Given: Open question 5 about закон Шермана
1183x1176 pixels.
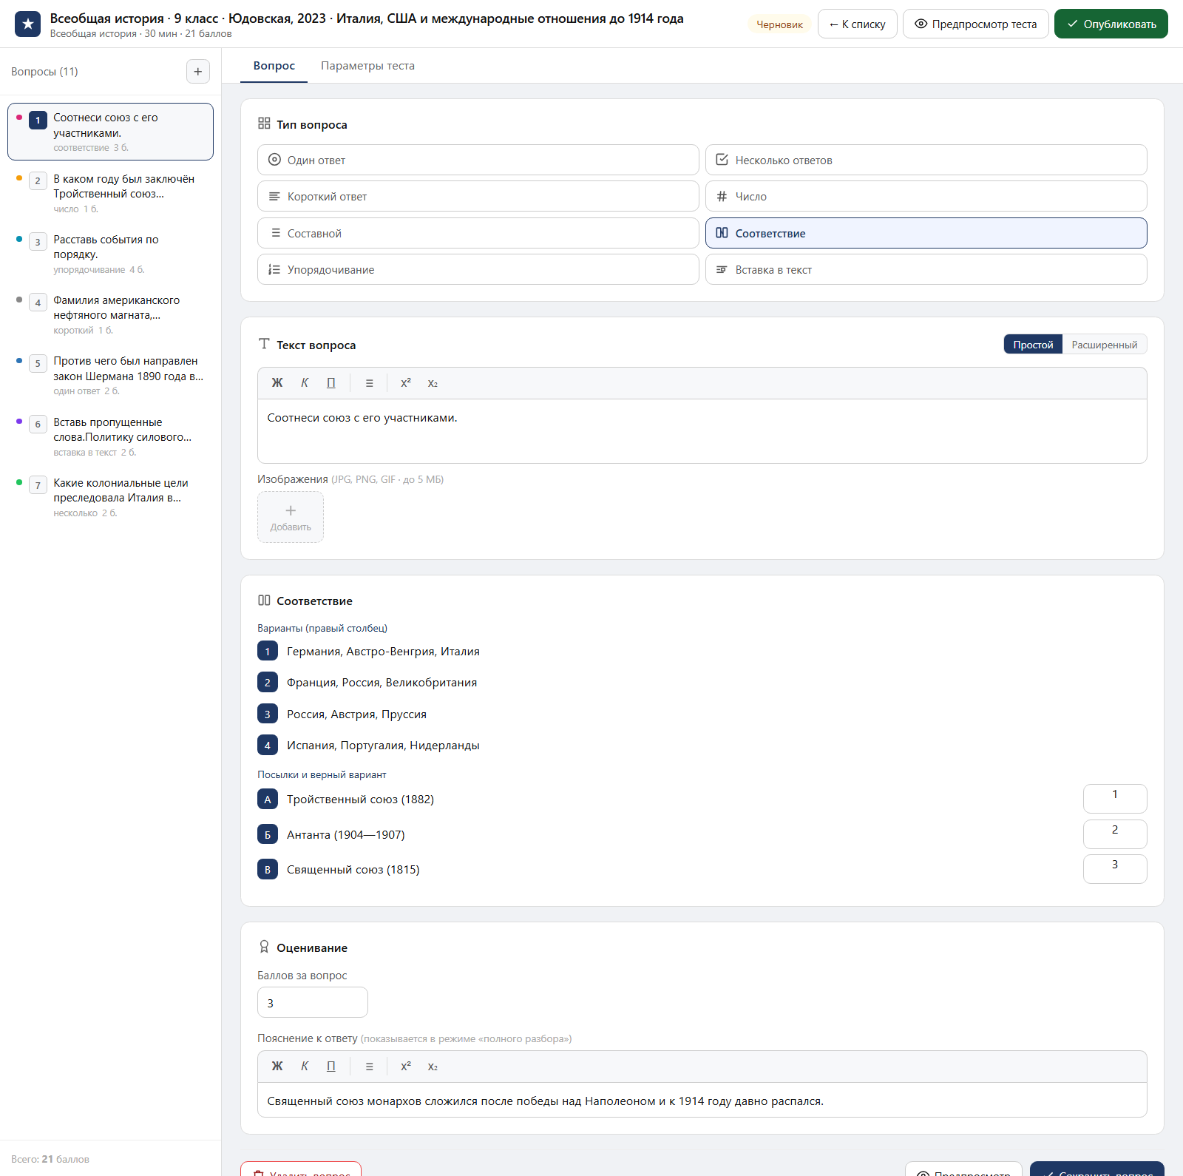Looking at the screenshot, I should tap(110, 376).
